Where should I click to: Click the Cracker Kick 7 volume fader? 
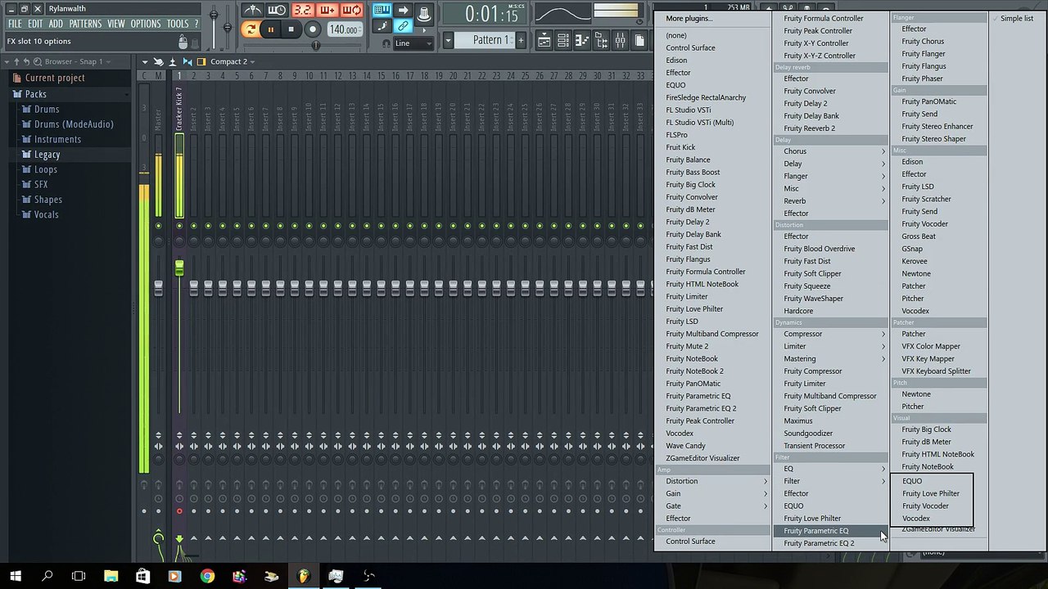[x=179, y=268]
